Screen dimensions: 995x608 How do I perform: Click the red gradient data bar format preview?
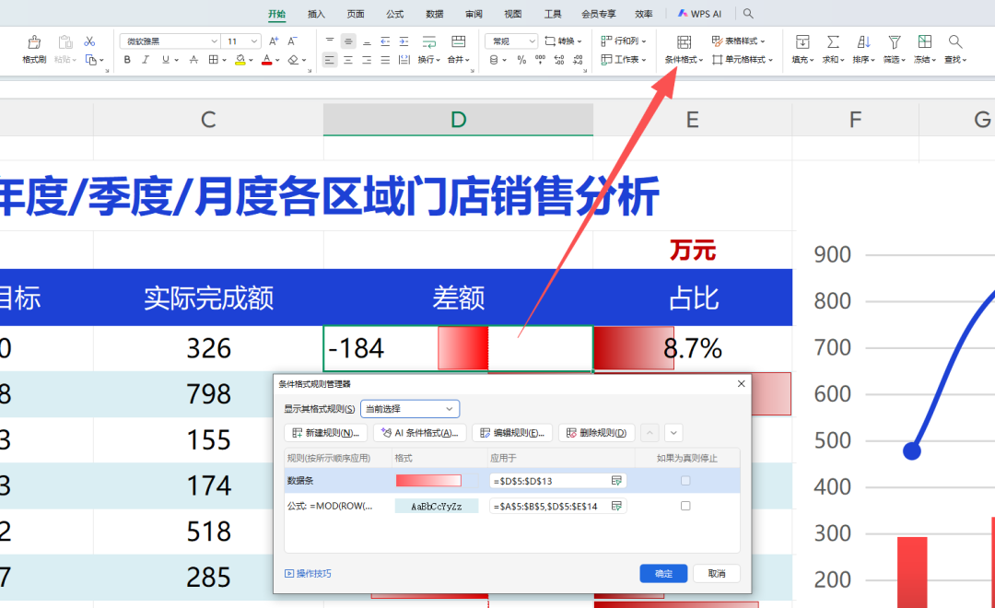tap(428, 481)
